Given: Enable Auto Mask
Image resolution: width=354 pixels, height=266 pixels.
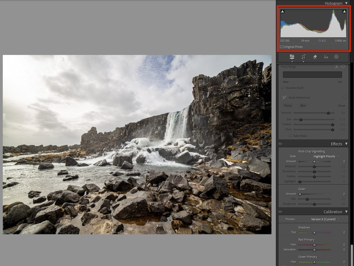Looking at the screenshot, I should [290, 136].
